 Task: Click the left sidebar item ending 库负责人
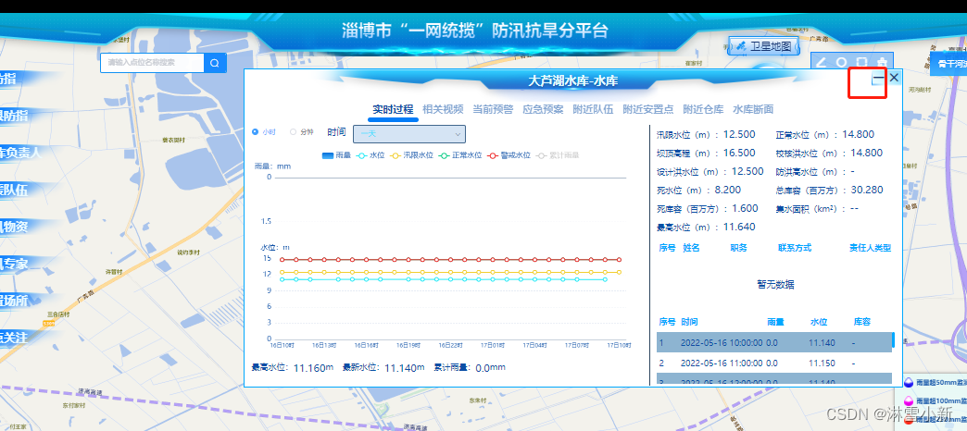[21, 153]
